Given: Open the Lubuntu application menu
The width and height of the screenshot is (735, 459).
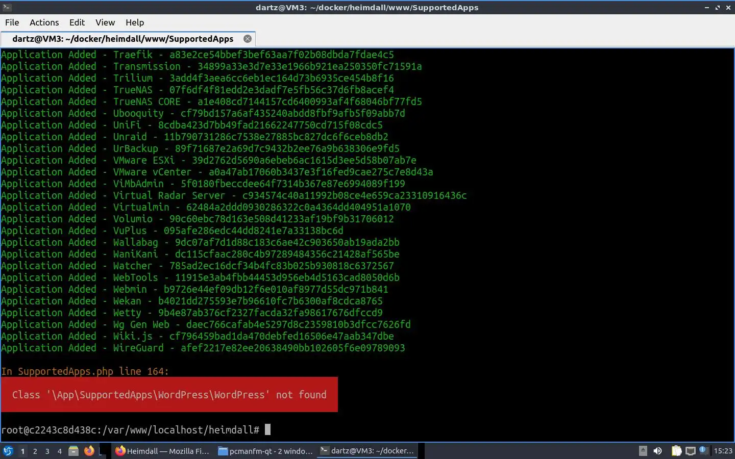Looking at the screenshot, I should 8,451.
